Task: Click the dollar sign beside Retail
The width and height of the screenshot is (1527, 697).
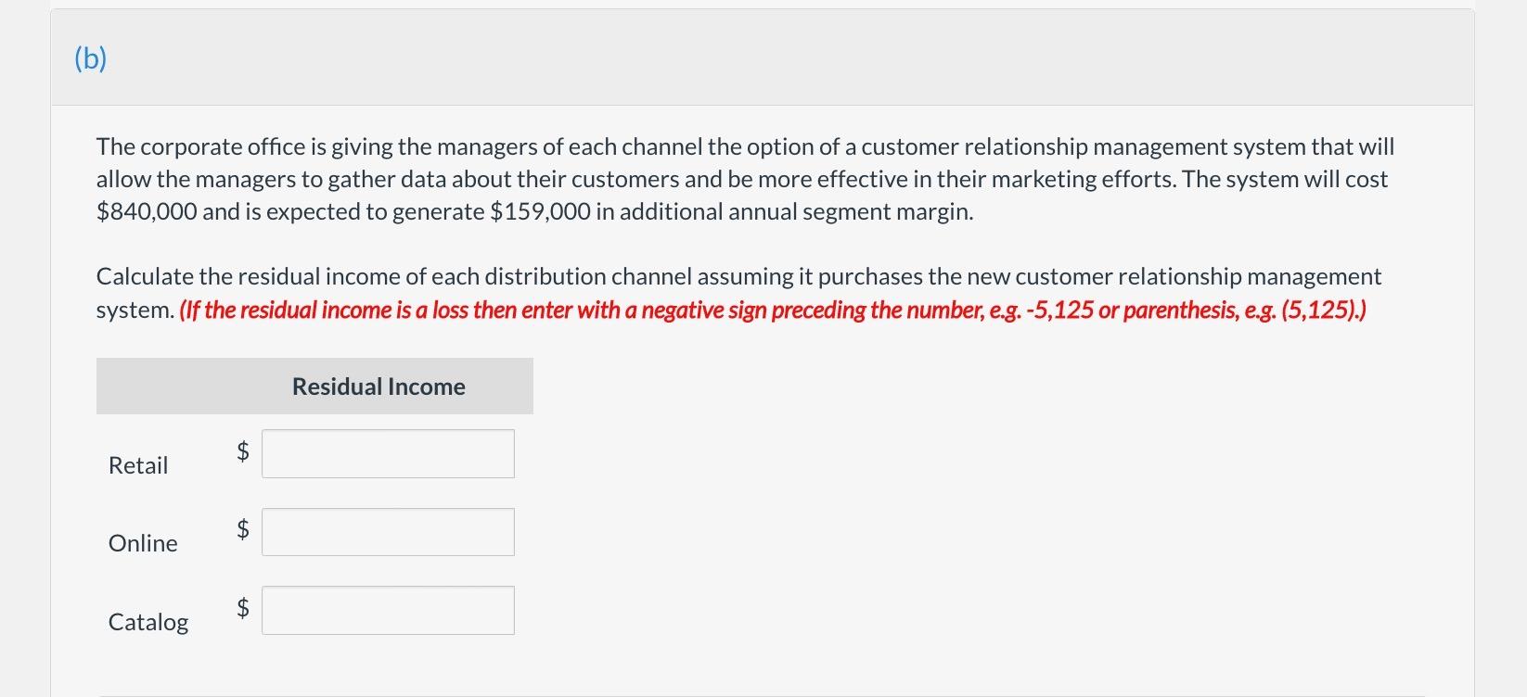Action: (x=241, y=450)
